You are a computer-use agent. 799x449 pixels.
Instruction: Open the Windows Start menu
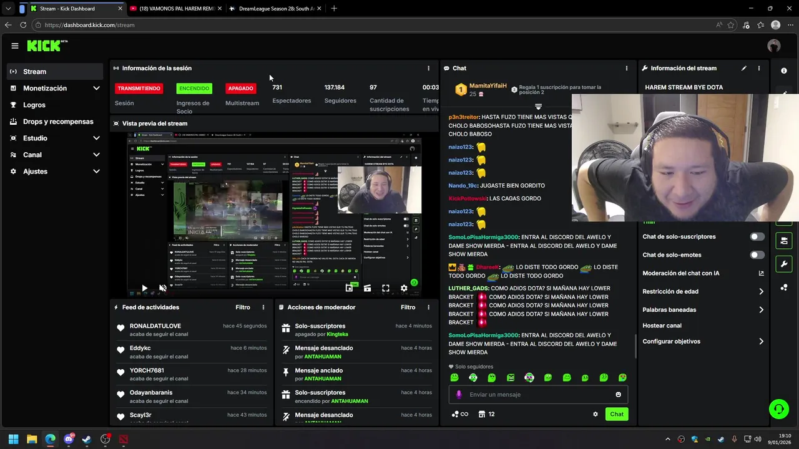pyautogui.click(x=13, y=439)
